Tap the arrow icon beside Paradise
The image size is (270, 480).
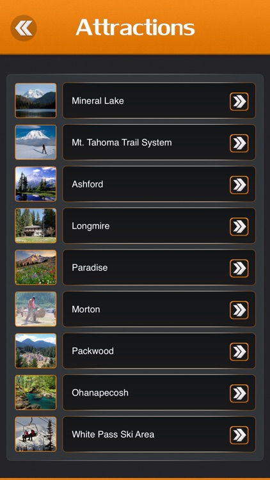point(239,268)
